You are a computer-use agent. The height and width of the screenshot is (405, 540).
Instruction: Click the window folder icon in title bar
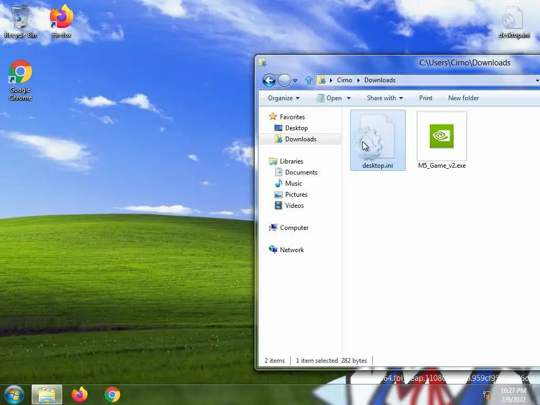(x=263, y=62)
